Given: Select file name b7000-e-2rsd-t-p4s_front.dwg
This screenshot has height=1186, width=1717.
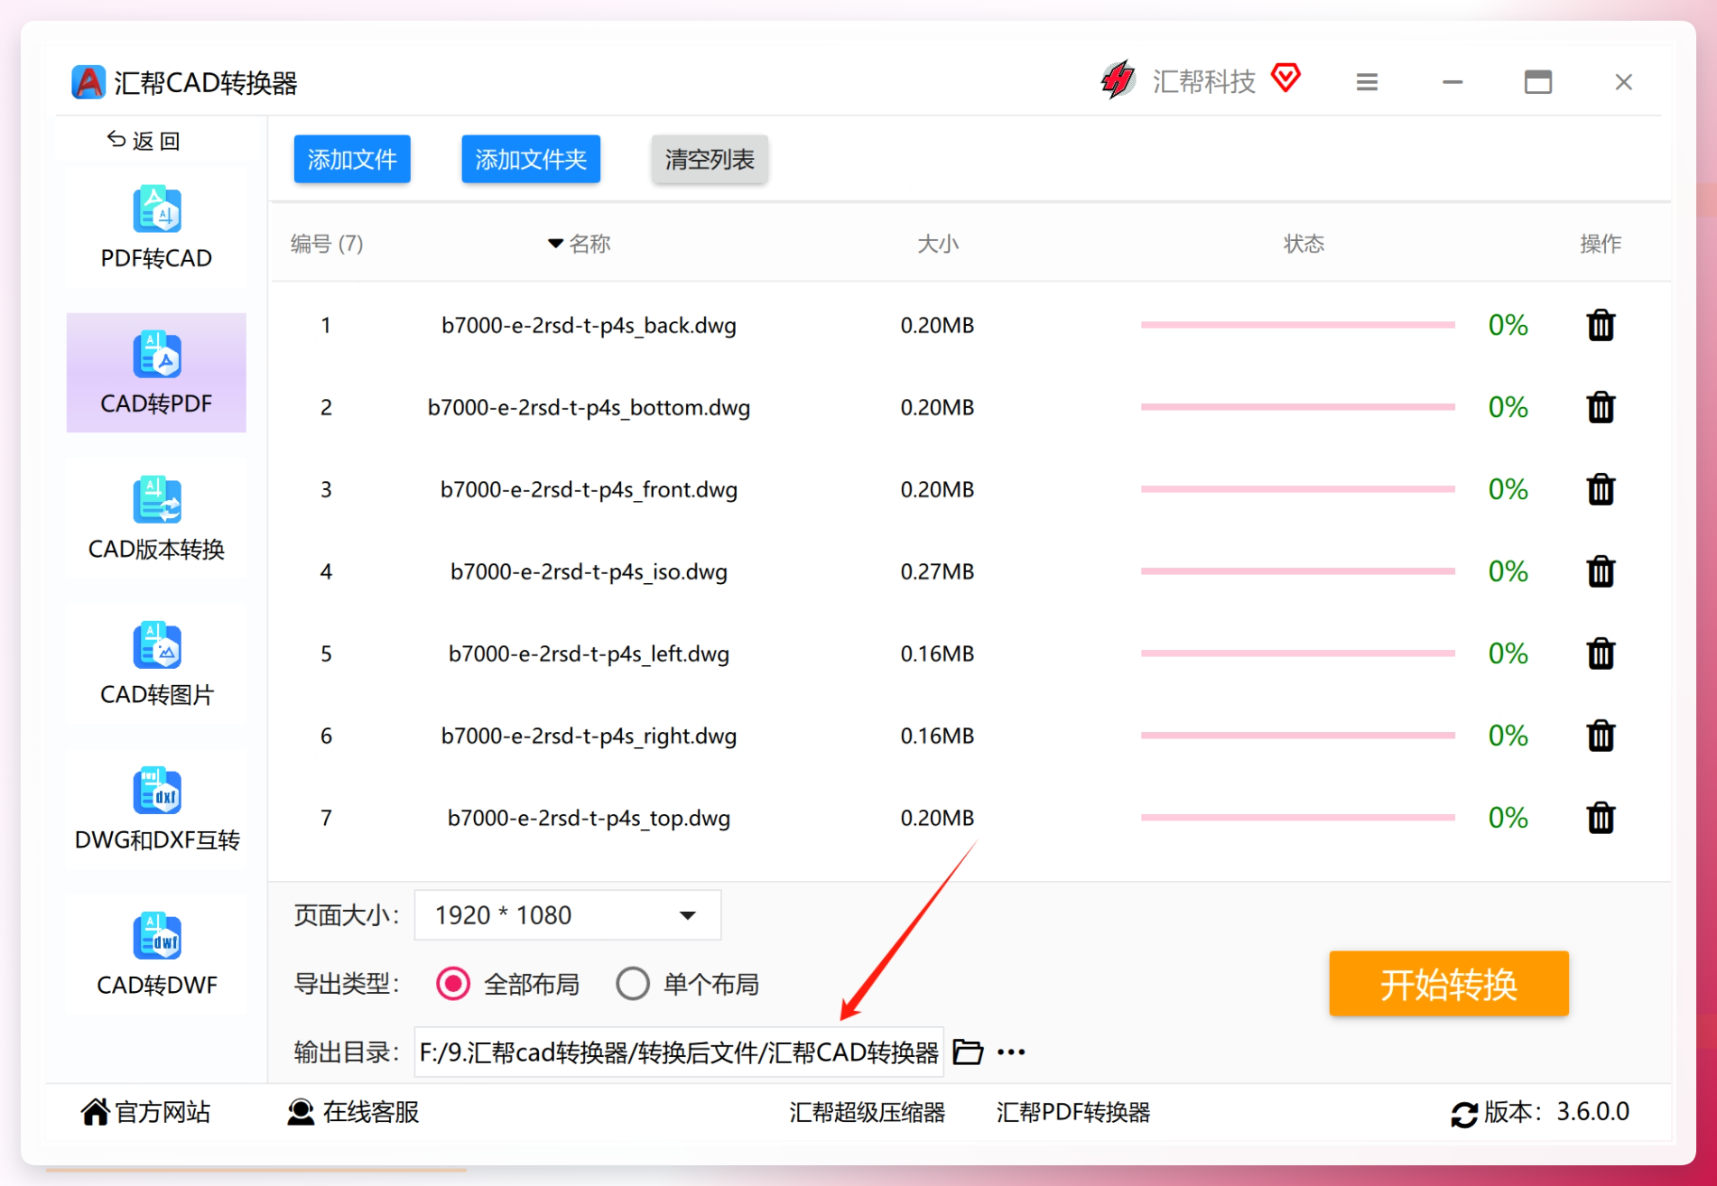Looking at the screenshot, I should 589,489.
